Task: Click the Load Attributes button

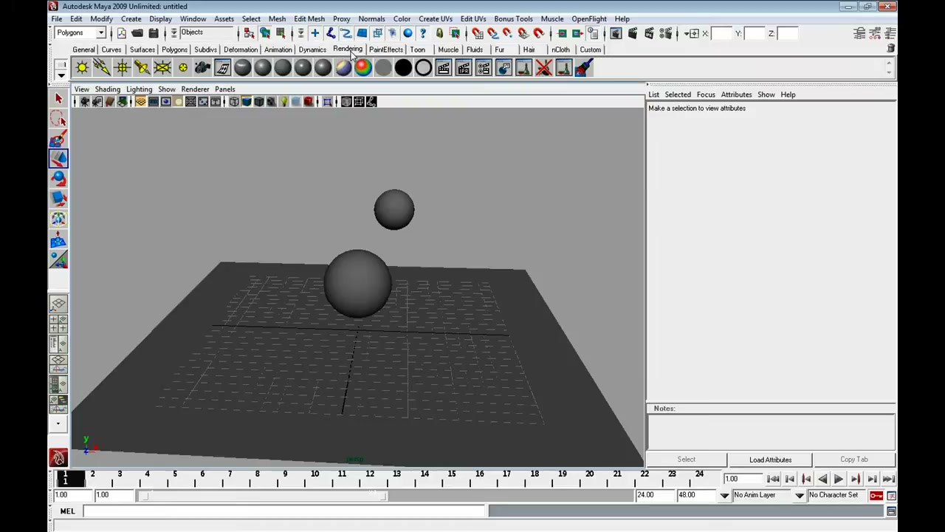Action: coord(770,460)
